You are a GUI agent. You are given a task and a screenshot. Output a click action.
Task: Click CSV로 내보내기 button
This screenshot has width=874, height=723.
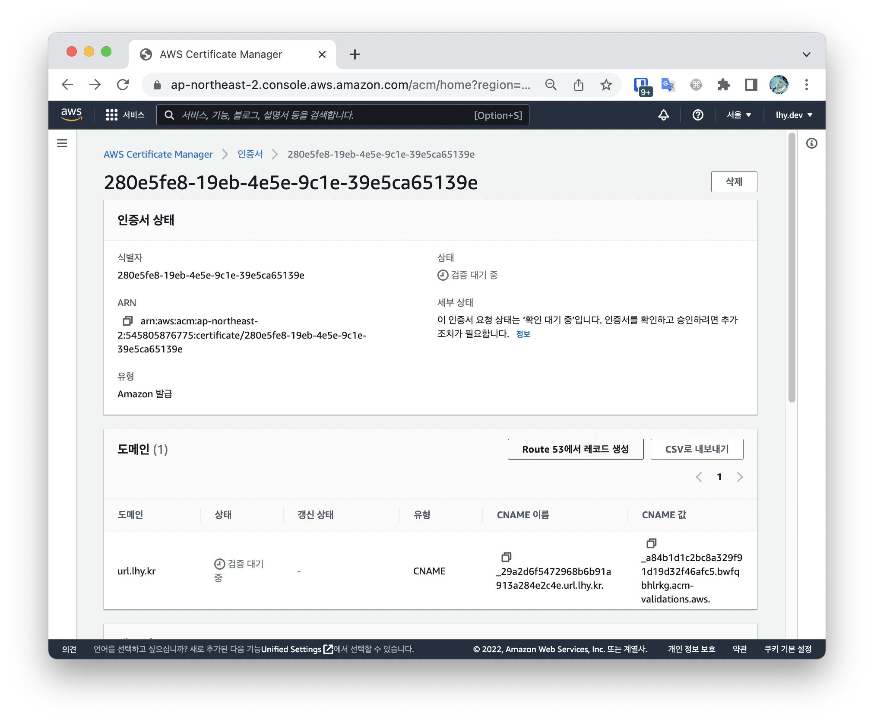click(697, 449)
